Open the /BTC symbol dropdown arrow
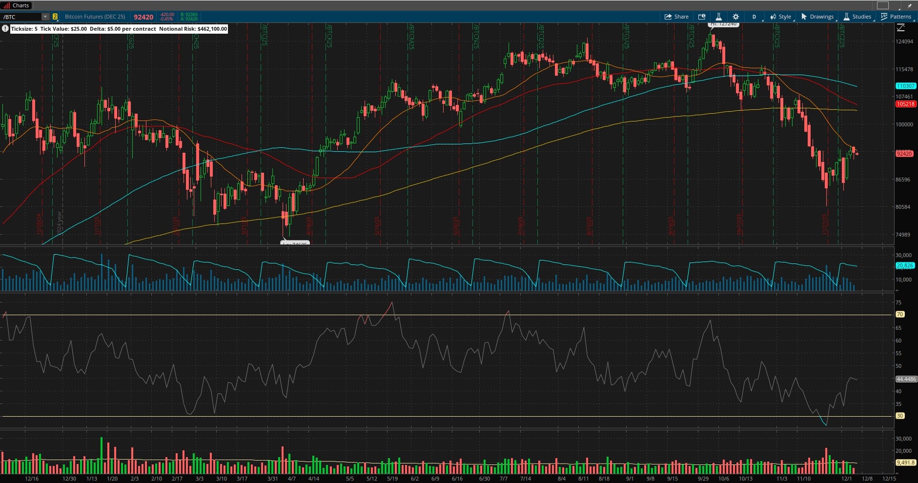Viewport: 918px width, 483px height. click(x=45, y=17)
